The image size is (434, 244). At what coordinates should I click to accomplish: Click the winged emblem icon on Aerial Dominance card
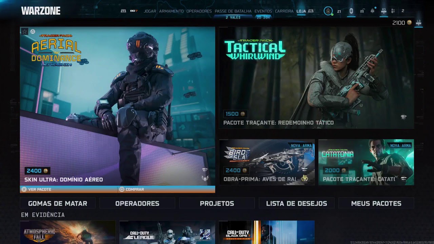205,178
